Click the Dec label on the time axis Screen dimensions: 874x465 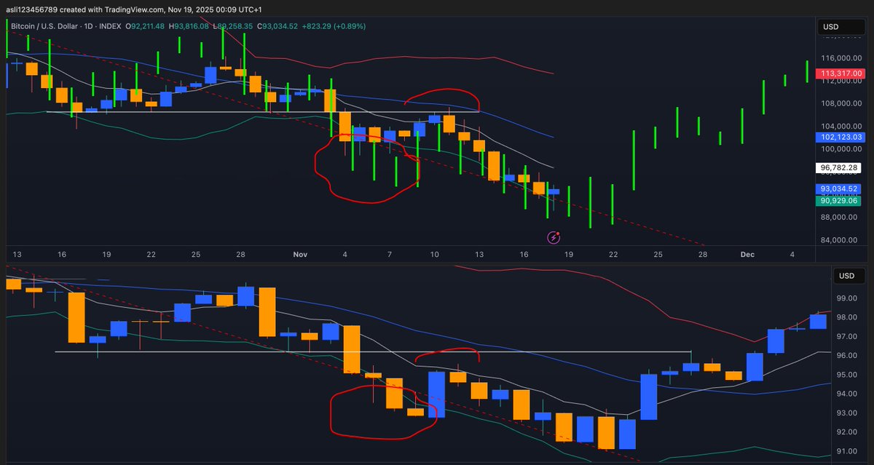747,255
